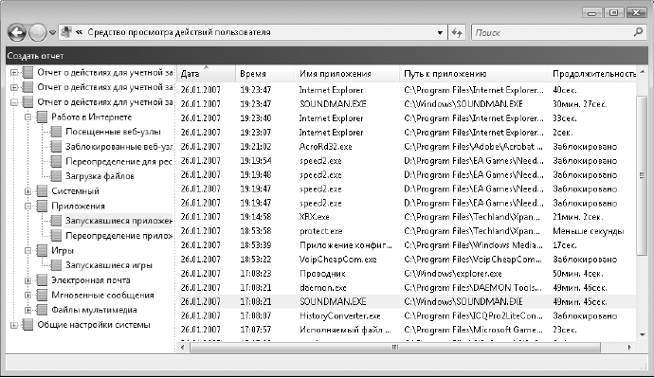Click inside the Поиск search field

(x=553, y=32)
